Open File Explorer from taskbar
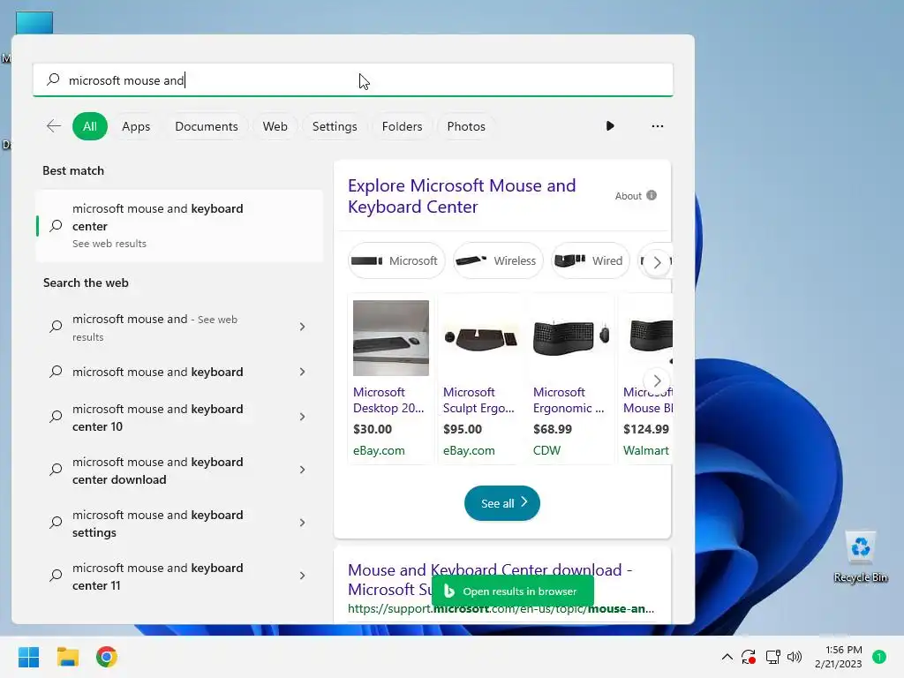This screenshot has height=678, width=904. click(x=67, y=657)
